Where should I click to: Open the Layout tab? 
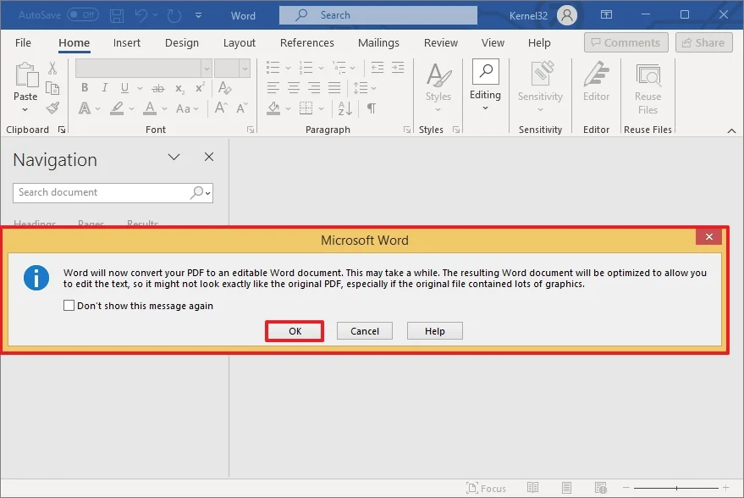pos(240,42)
